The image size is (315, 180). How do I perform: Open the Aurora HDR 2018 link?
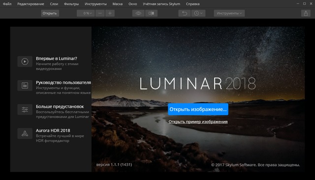pyautogui.click(x=53, y=130)
